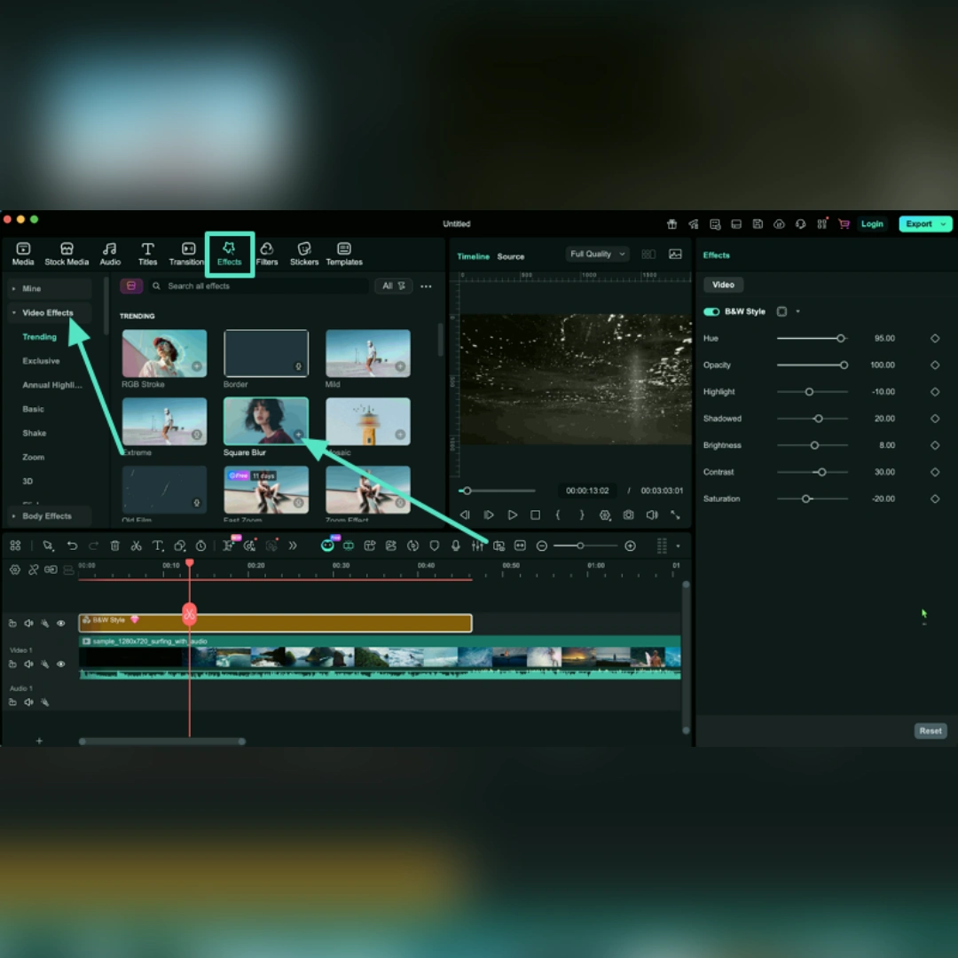This screenshot has height=958, width=958.
Task: Select the Exclusive effects subcategory
Action: pos(41,361)
